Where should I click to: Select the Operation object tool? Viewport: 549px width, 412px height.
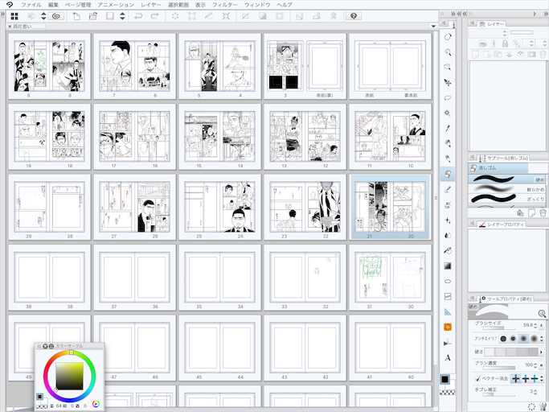[448, 68]
